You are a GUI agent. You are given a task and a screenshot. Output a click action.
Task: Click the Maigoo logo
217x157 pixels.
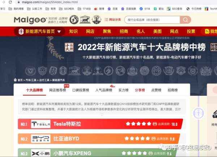pyautogui.click(x=30, y=20)
